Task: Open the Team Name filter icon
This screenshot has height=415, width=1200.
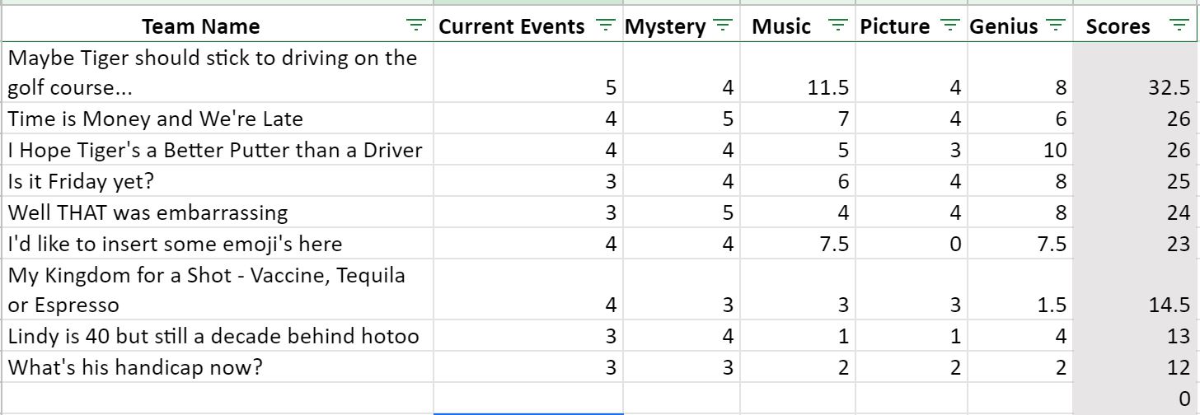Action: [417, 26]
